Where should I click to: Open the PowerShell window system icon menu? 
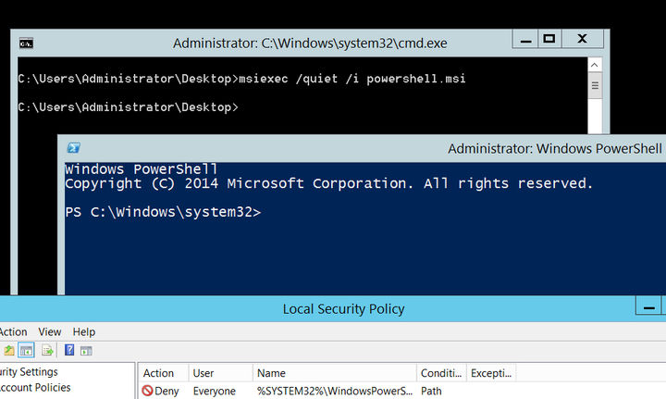(74, 148)
